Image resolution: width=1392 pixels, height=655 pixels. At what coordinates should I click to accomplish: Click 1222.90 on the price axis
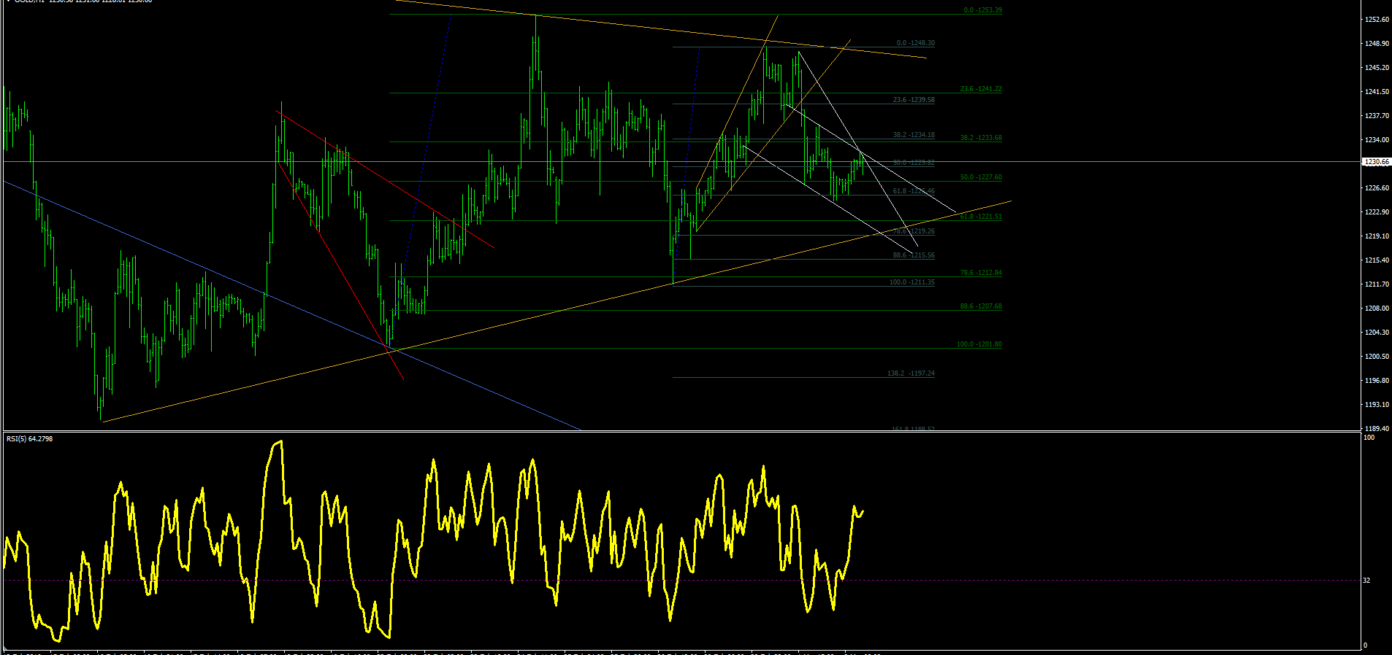point(1377,212)
